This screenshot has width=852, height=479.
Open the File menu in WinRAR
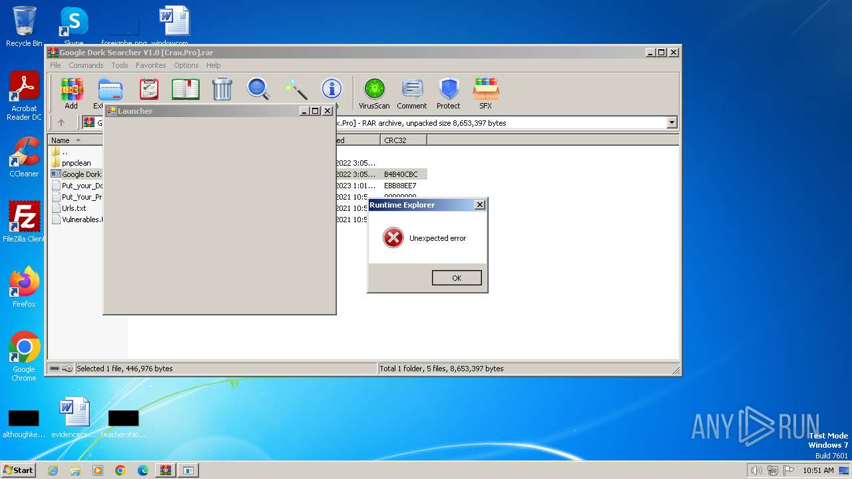coord(55,65)
